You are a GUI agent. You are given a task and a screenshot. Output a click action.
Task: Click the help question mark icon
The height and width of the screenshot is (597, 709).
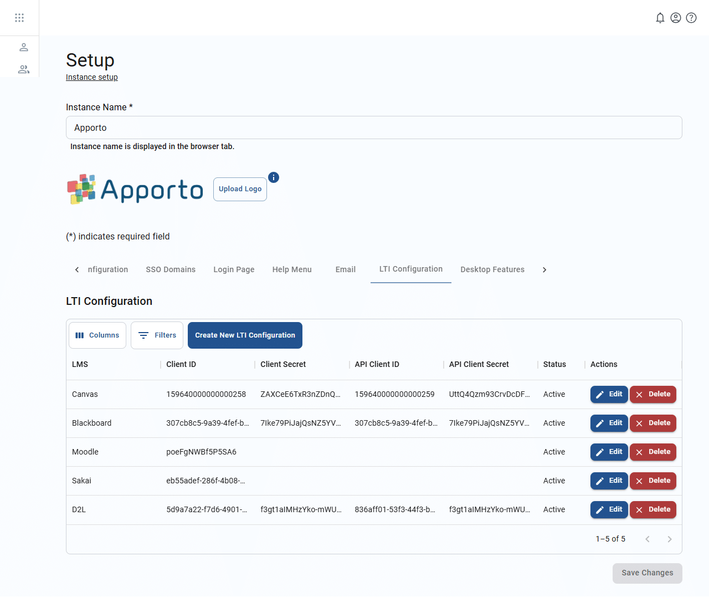click(x=691, y=18)
